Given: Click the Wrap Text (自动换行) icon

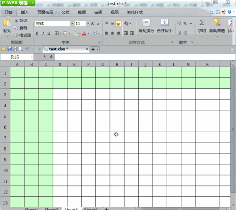Looking at the screenshot, I should click(146, 23).
